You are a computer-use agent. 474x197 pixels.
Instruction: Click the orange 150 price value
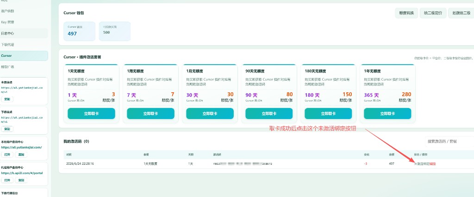coord(347,94)
